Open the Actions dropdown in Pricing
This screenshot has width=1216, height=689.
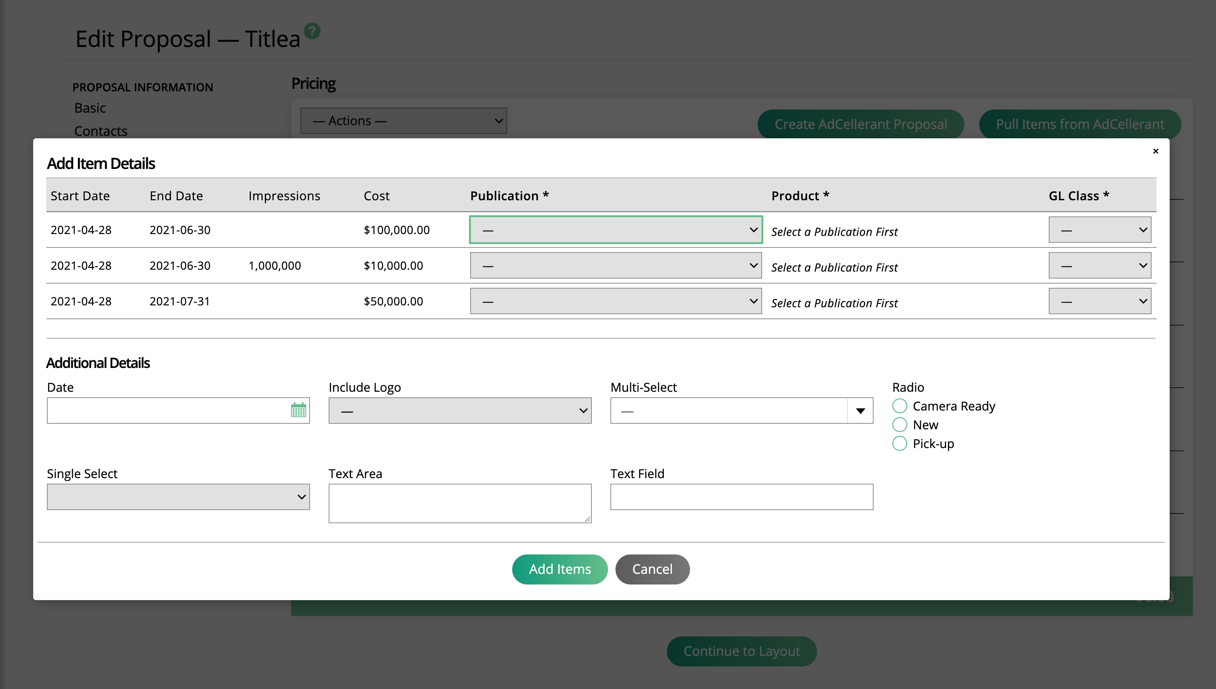click(x=403, y=121)
